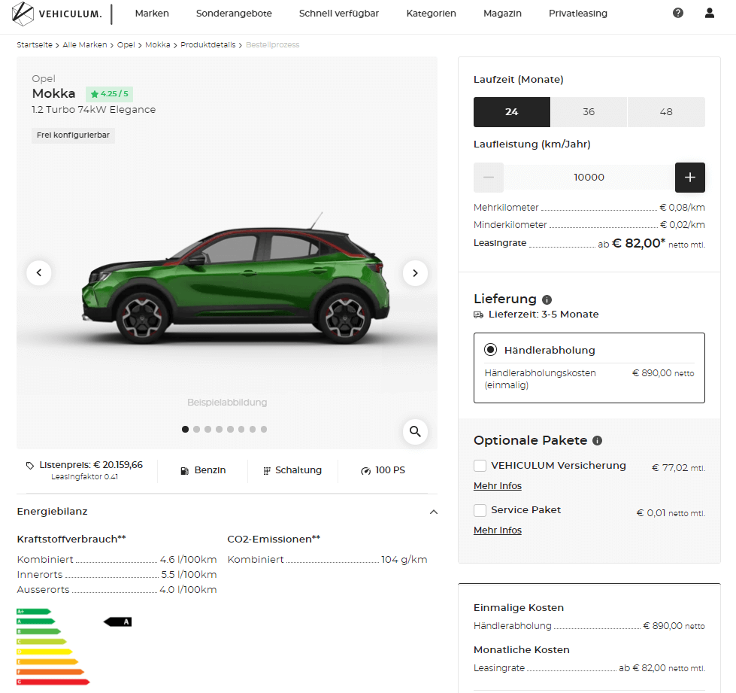Click the mileage value field 10000
Screen dimensions: 736x693
pyautogui.click(x=589, y=177)
